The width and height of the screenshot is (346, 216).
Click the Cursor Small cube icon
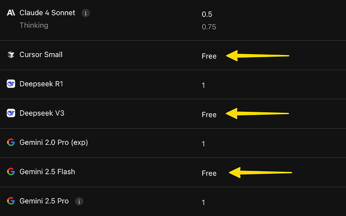click(x=11, y=55)
